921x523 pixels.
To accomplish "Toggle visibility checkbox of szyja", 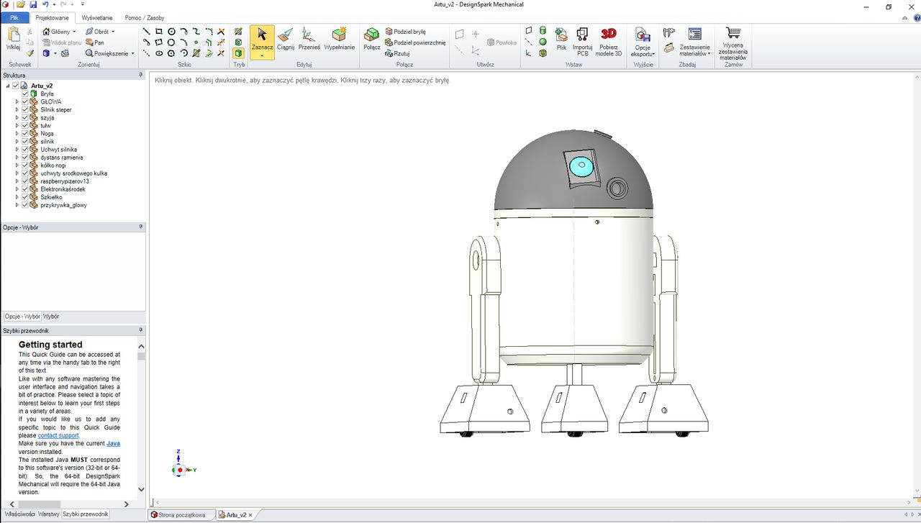I will point(25,117).
